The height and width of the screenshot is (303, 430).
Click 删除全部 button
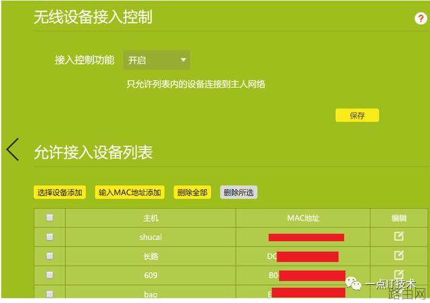click(x=192, y=192)
